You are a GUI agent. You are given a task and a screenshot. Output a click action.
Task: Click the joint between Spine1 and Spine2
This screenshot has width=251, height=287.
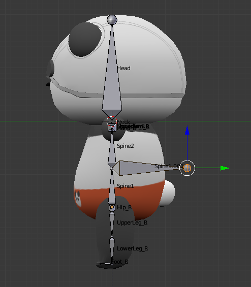point(112,168)
